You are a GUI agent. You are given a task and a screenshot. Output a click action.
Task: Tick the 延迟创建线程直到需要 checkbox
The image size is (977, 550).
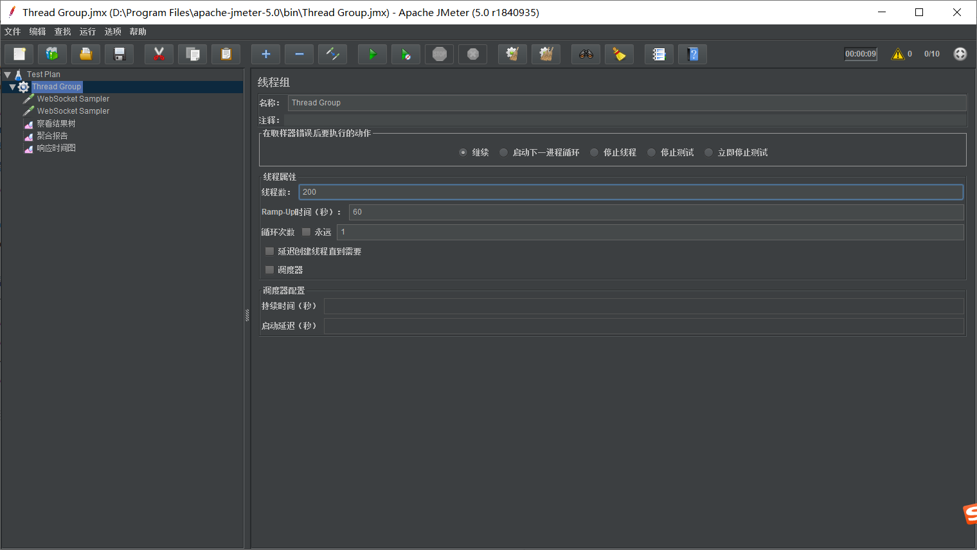[269, 251]
